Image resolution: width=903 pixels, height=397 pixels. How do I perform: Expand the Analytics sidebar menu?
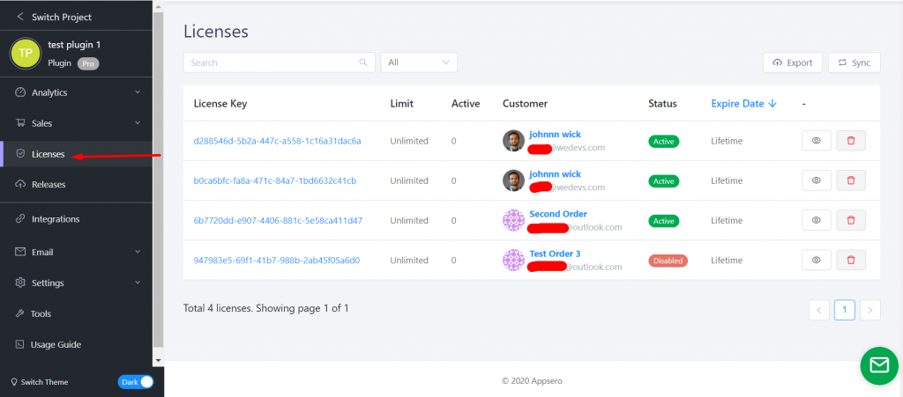tap(76, 92)
